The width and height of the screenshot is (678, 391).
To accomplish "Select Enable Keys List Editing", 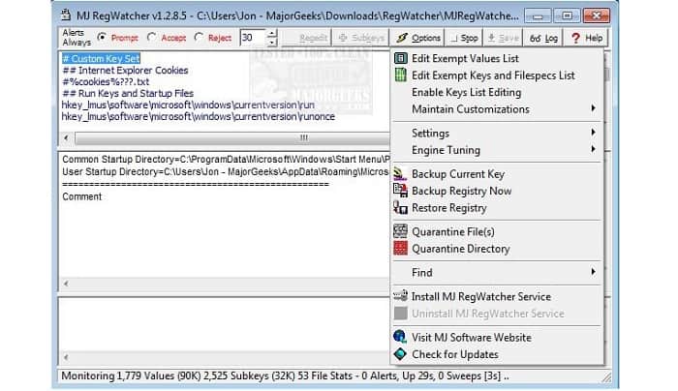I will point(497,93).
